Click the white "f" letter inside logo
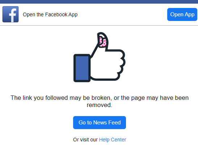The image size is (198, 145). [x=13, y=15]
